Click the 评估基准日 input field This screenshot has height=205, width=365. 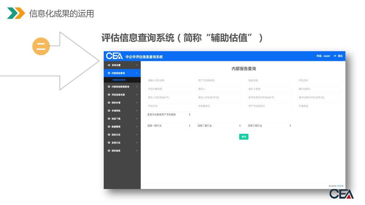click(x=219, y=106)
